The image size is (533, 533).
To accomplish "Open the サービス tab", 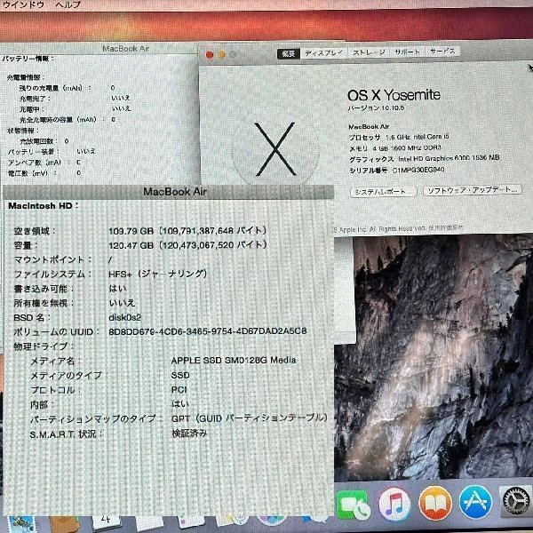I will tap(442, 51).
